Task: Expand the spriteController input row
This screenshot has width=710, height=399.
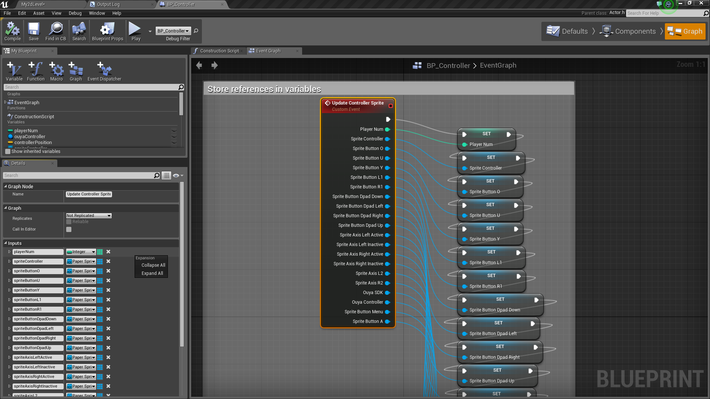Action: pos(9,262)
